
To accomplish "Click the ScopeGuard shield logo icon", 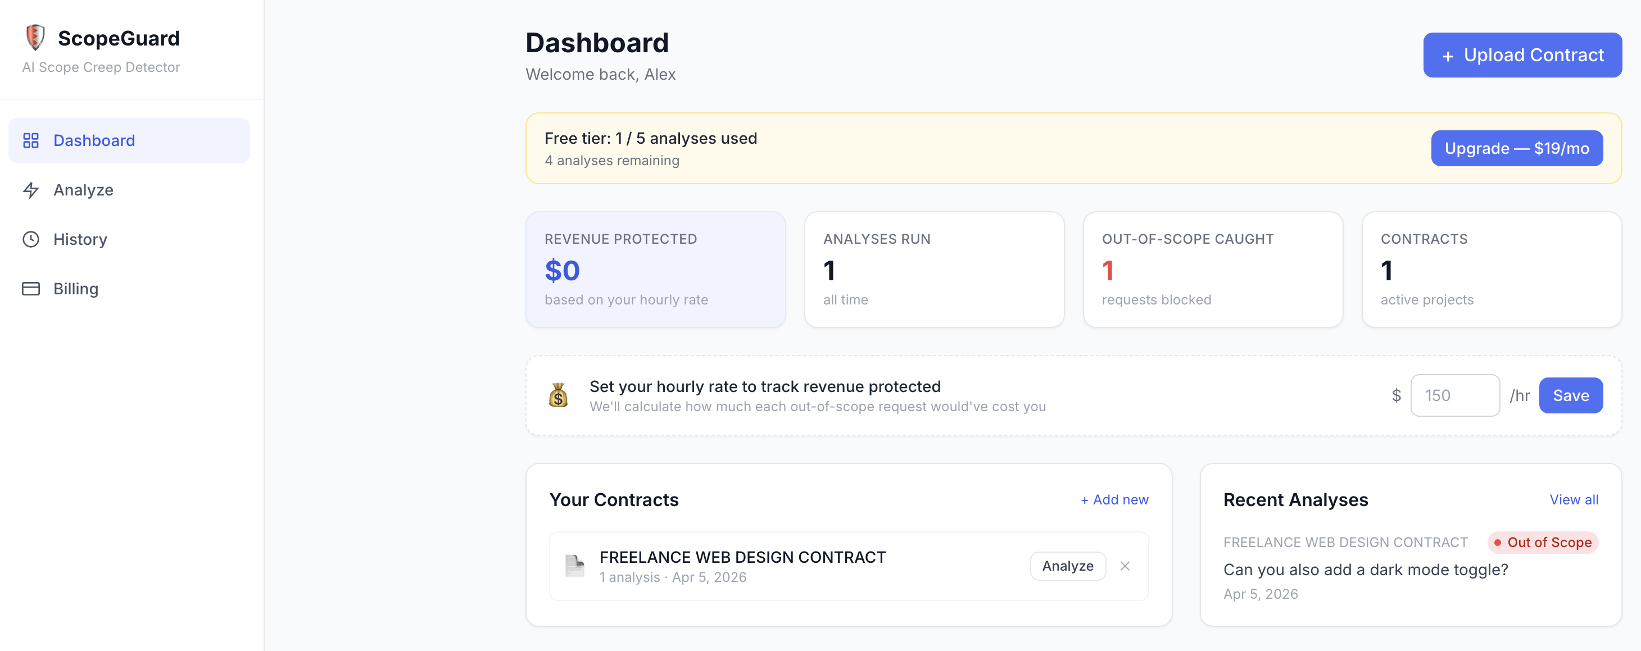I will pos(35,38).
